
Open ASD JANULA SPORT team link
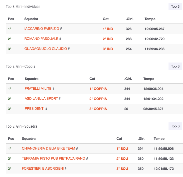pyautogui.click(x=41, y=99)
